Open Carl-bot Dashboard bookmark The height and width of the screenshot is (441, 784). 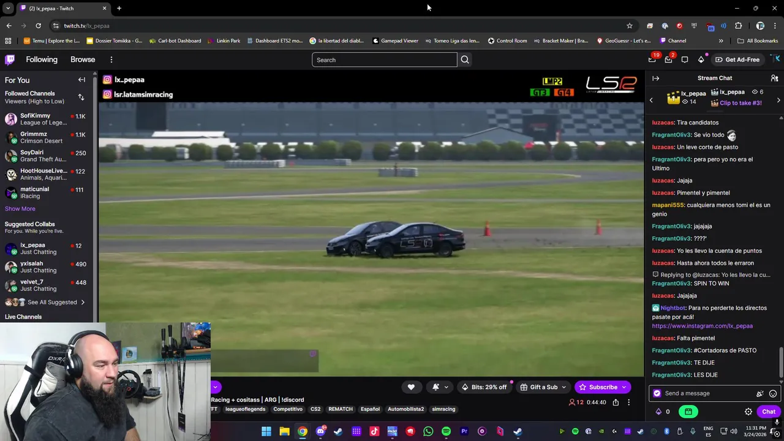point(175,41)
